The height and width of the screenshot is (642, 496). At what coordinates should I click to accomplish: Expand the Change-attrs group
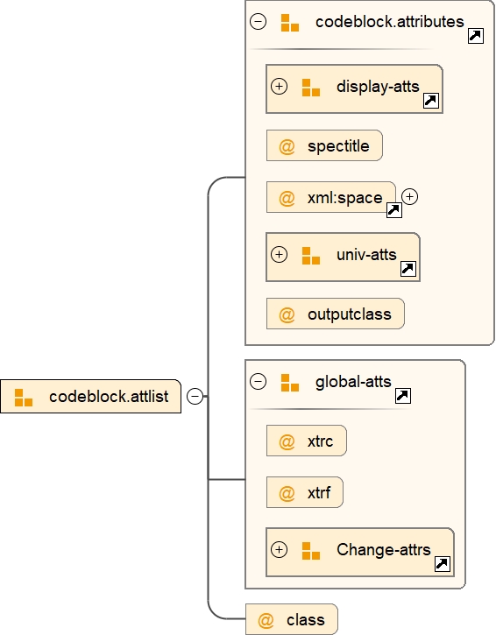coord(279,550)
